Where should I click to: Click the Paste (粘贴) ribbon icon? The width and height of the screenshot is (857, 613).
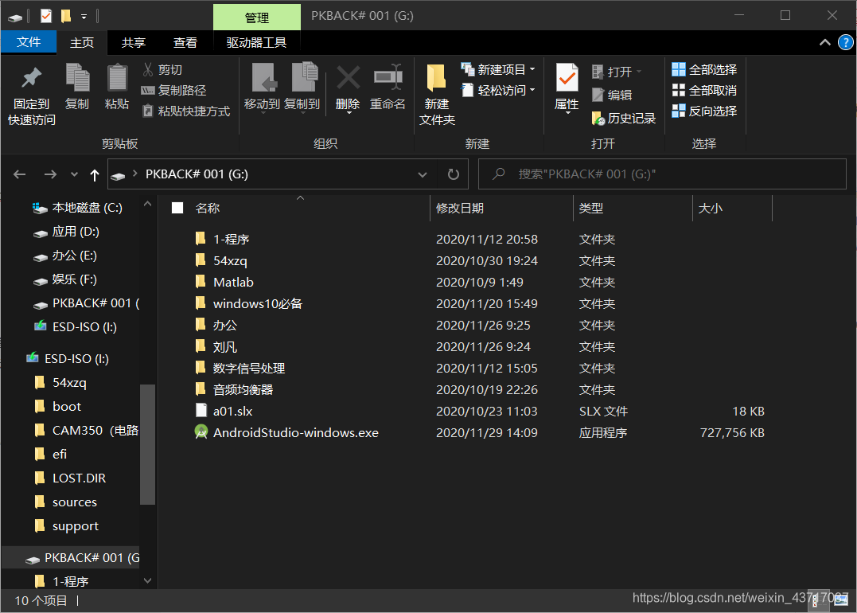pos(117,77)
